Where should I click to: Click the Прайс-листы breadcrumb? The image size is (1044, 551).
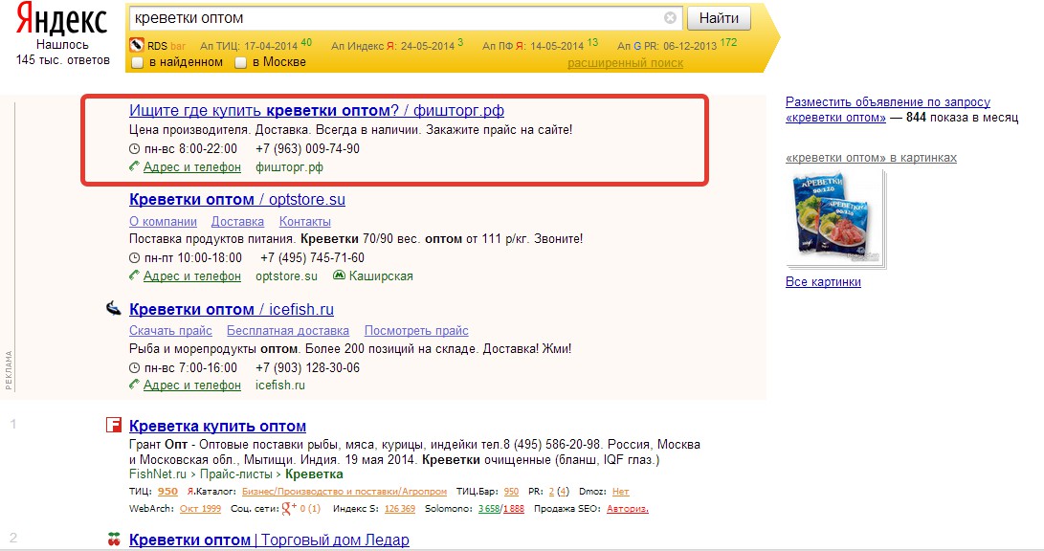coord(235,474)
